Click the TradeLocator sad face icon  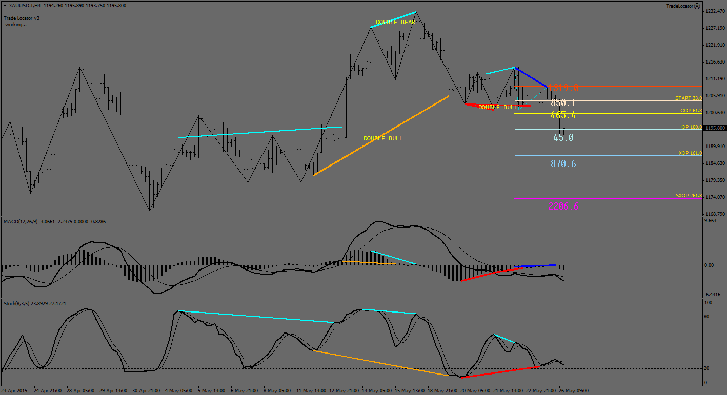(x=697, y=6)
